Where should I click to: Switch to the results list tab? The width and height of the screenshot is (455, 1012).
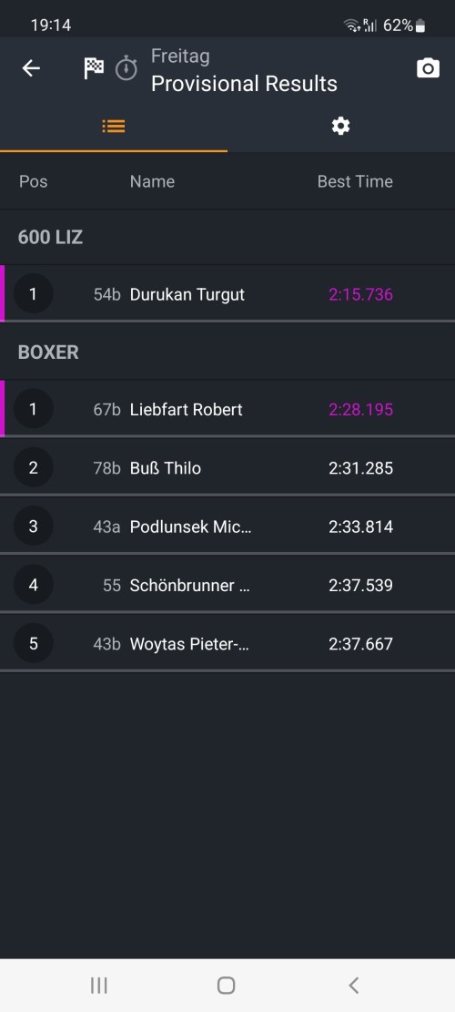[x=114, y=126]
